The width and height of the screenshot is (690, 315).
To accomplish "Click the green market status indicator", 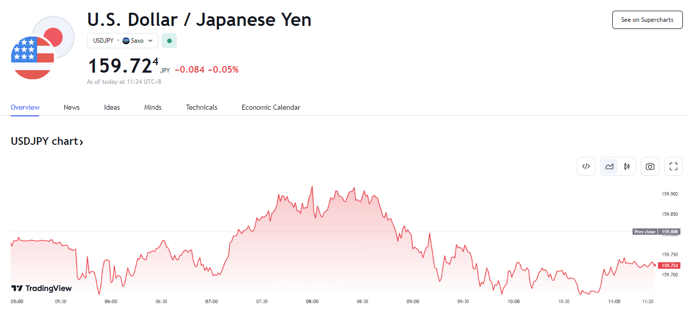I will click(169, 41).
